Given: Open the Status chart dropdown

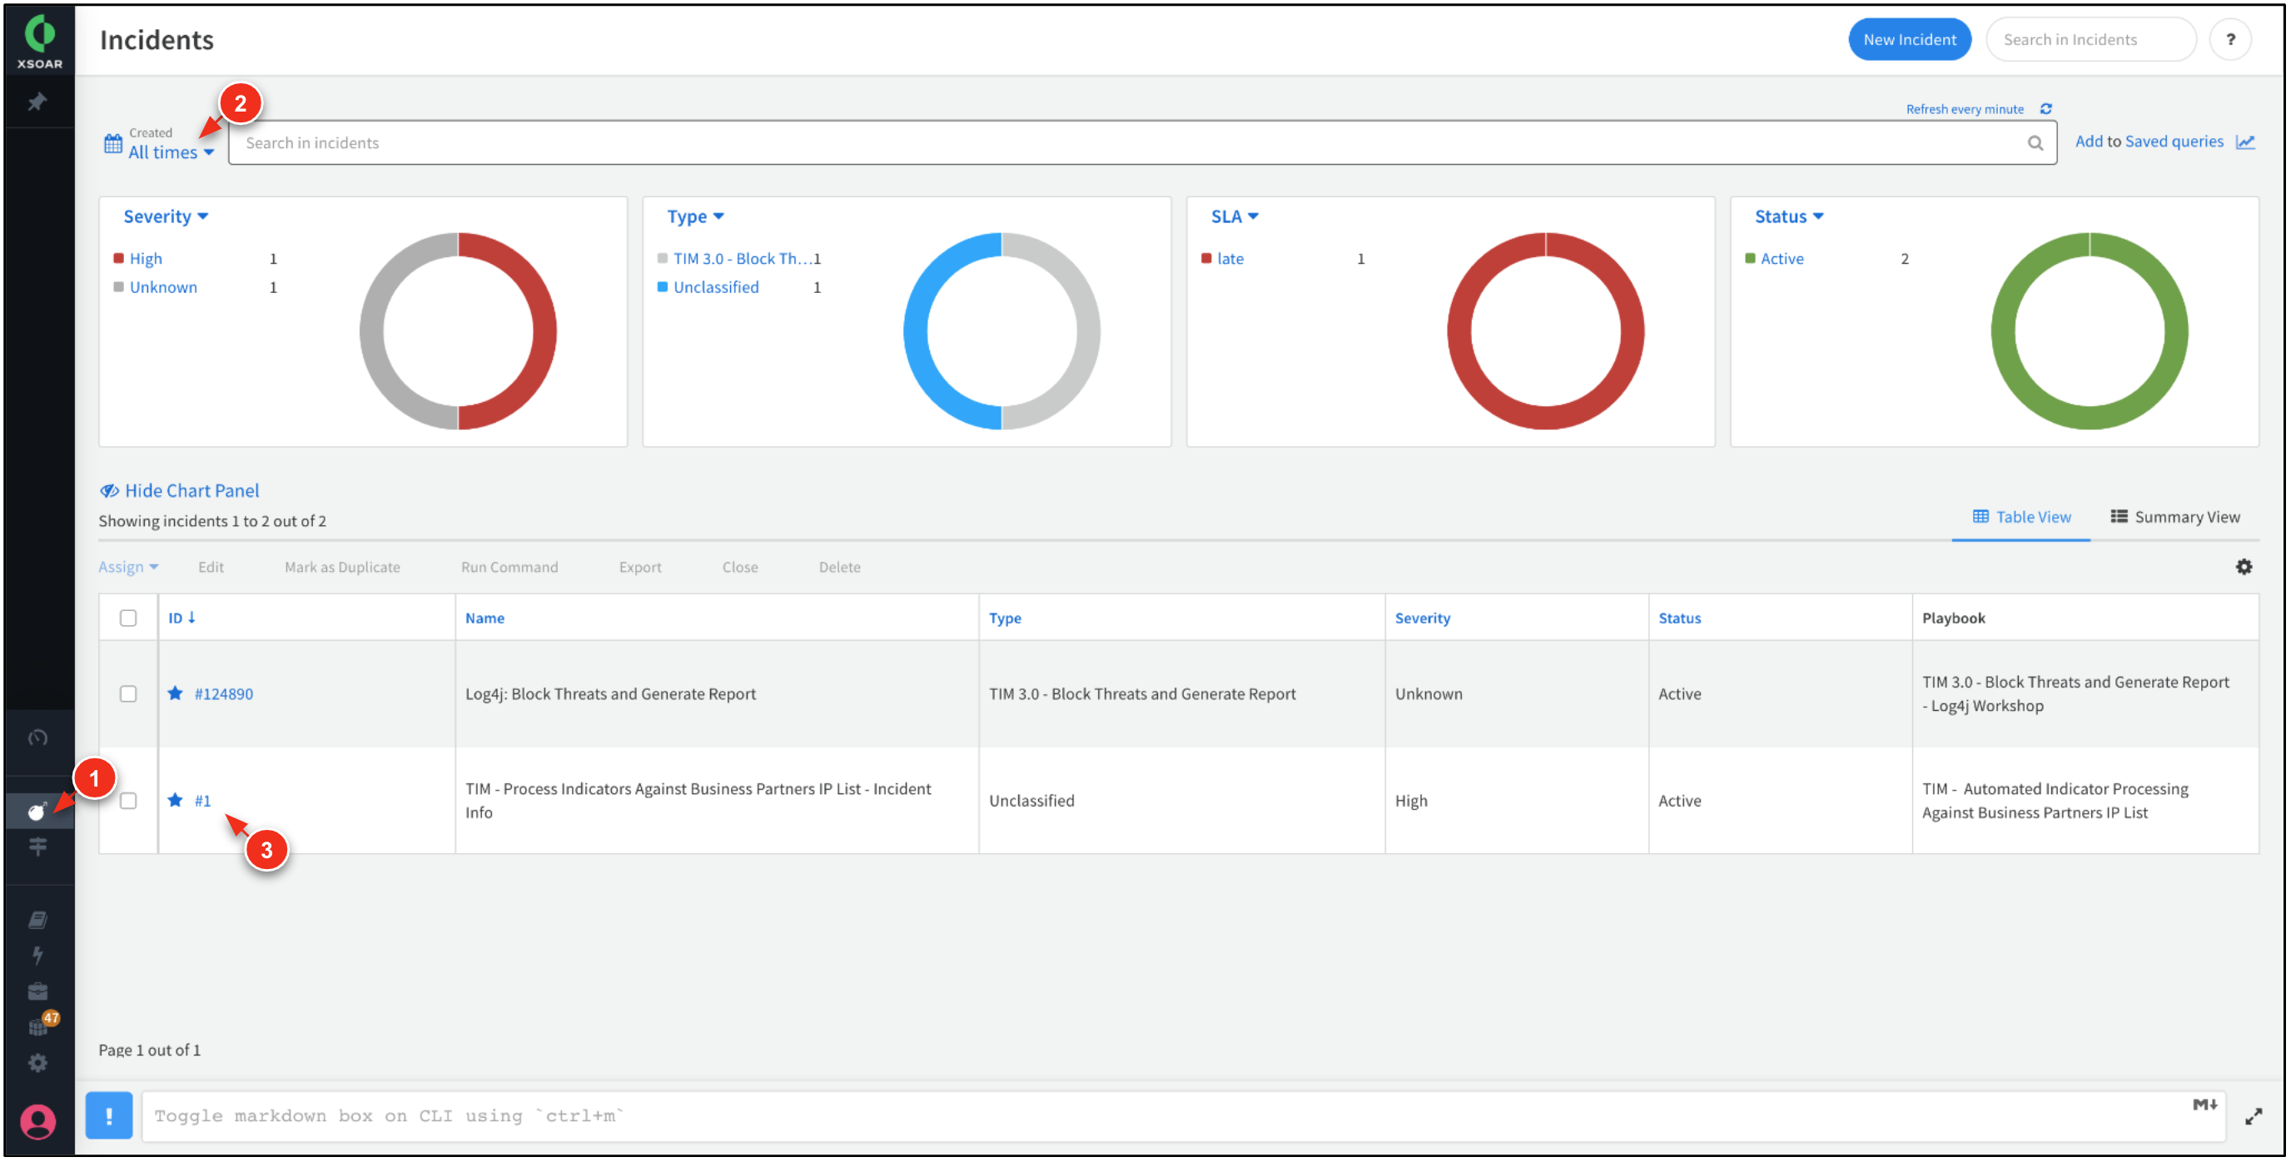Looking at the screenshot, I should [x=1788, y=217].
